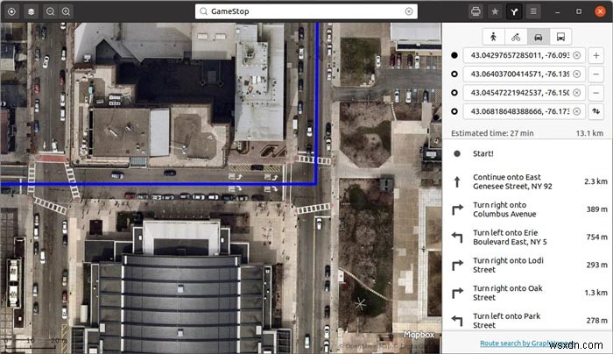Close the Maps window

(600, 11)
